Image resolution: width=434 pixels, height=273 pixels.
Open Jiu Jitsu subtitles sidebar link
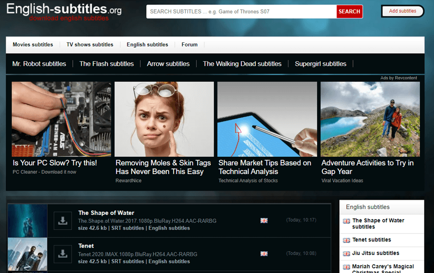[376, 253]
